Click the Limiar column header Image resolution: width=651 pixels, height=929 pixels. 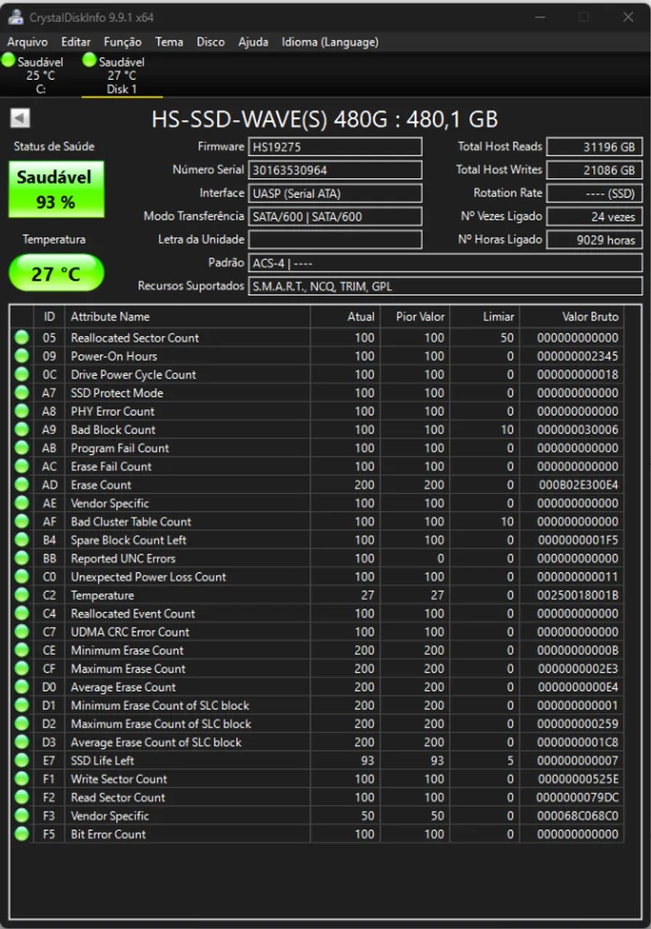point(485,316)
